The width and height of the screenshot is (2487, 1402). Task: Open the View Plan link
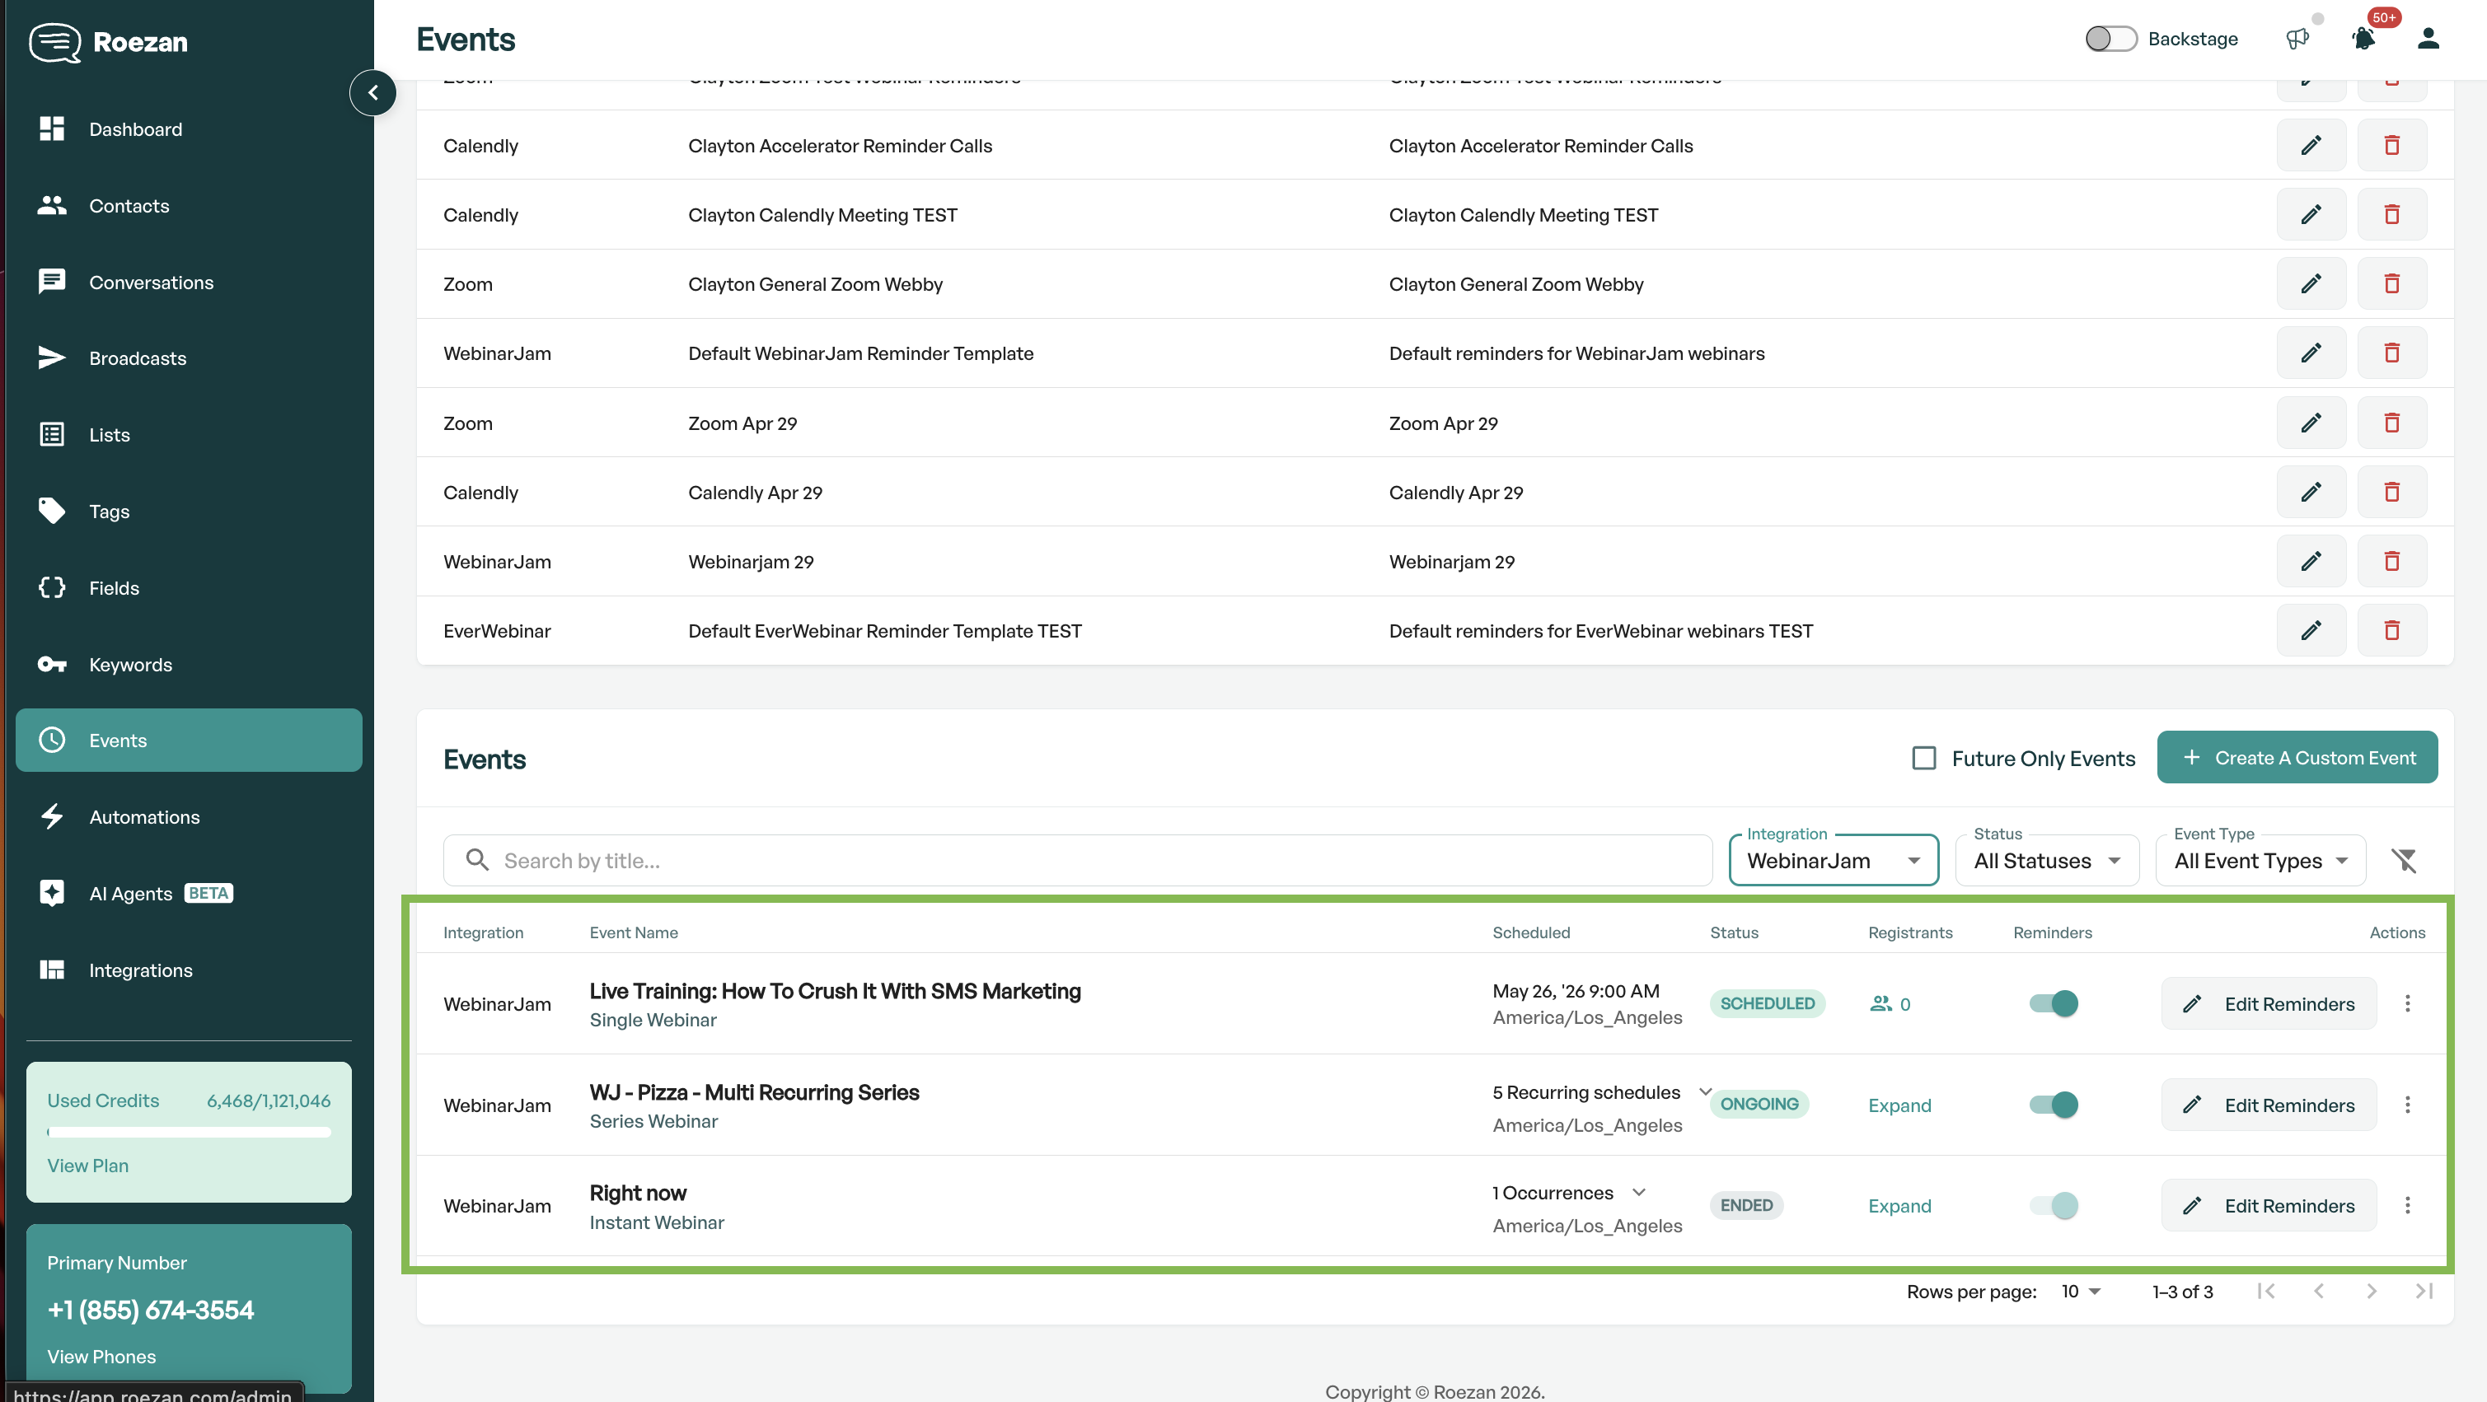88,1166
